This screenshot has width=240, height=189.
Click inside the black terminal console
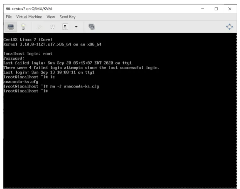(x=120, y=110)
